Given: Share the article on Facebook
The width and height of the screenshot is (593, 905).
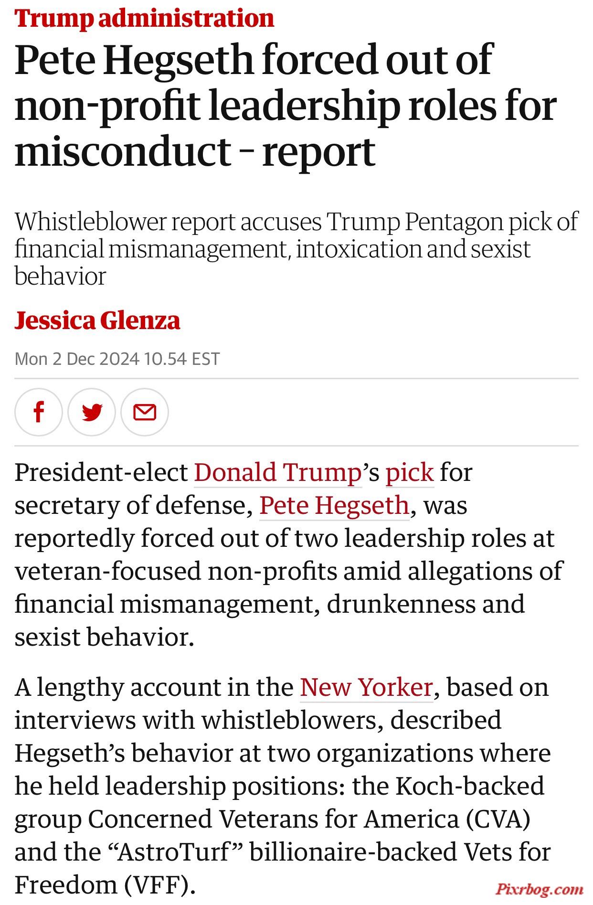Looking at the screenshot, I should pyautogui.click(x=39, y=412).
